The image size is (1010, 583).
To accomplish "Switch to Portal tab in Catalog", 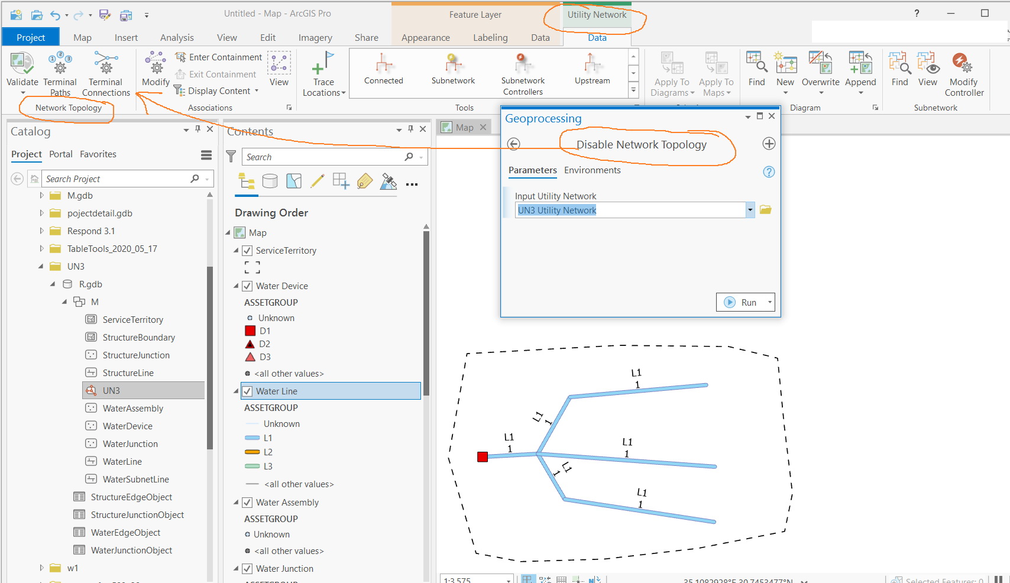I will point(61,154).
